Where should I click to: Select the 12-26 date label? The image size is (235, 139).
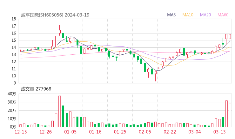(x=45, y=132)
